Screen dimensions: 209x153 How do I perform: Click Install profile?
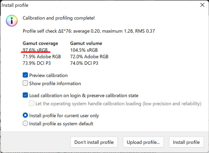point(186,142)
